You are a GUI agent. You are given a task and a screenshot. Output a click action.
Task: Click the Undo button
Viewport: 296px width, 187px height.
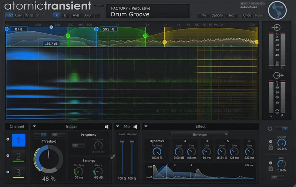(247, 15)
